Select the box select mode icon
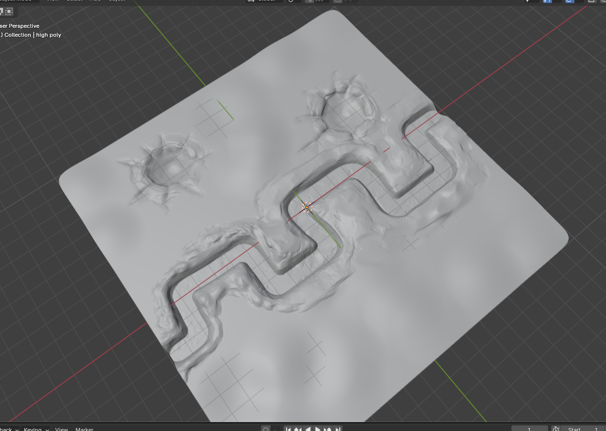The width and height of the screenshot is (606, 431). [x=9, y=11]
